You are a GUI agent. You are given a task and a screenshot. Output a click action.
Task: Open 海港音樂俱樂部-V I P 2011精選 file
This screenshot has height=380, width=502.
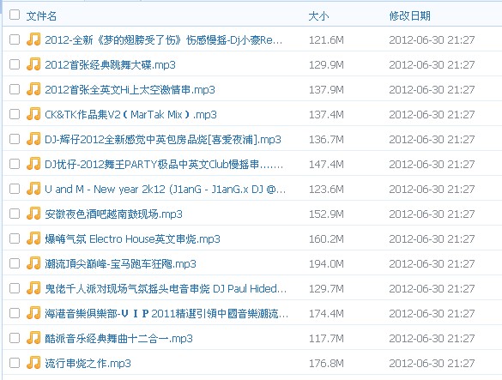(166, 314)
